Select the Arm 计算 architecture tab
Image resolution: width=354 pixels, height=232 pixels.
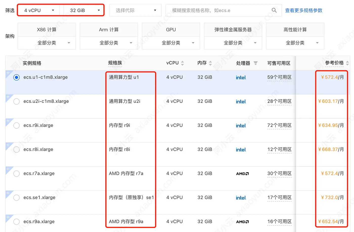pos(109,30)
